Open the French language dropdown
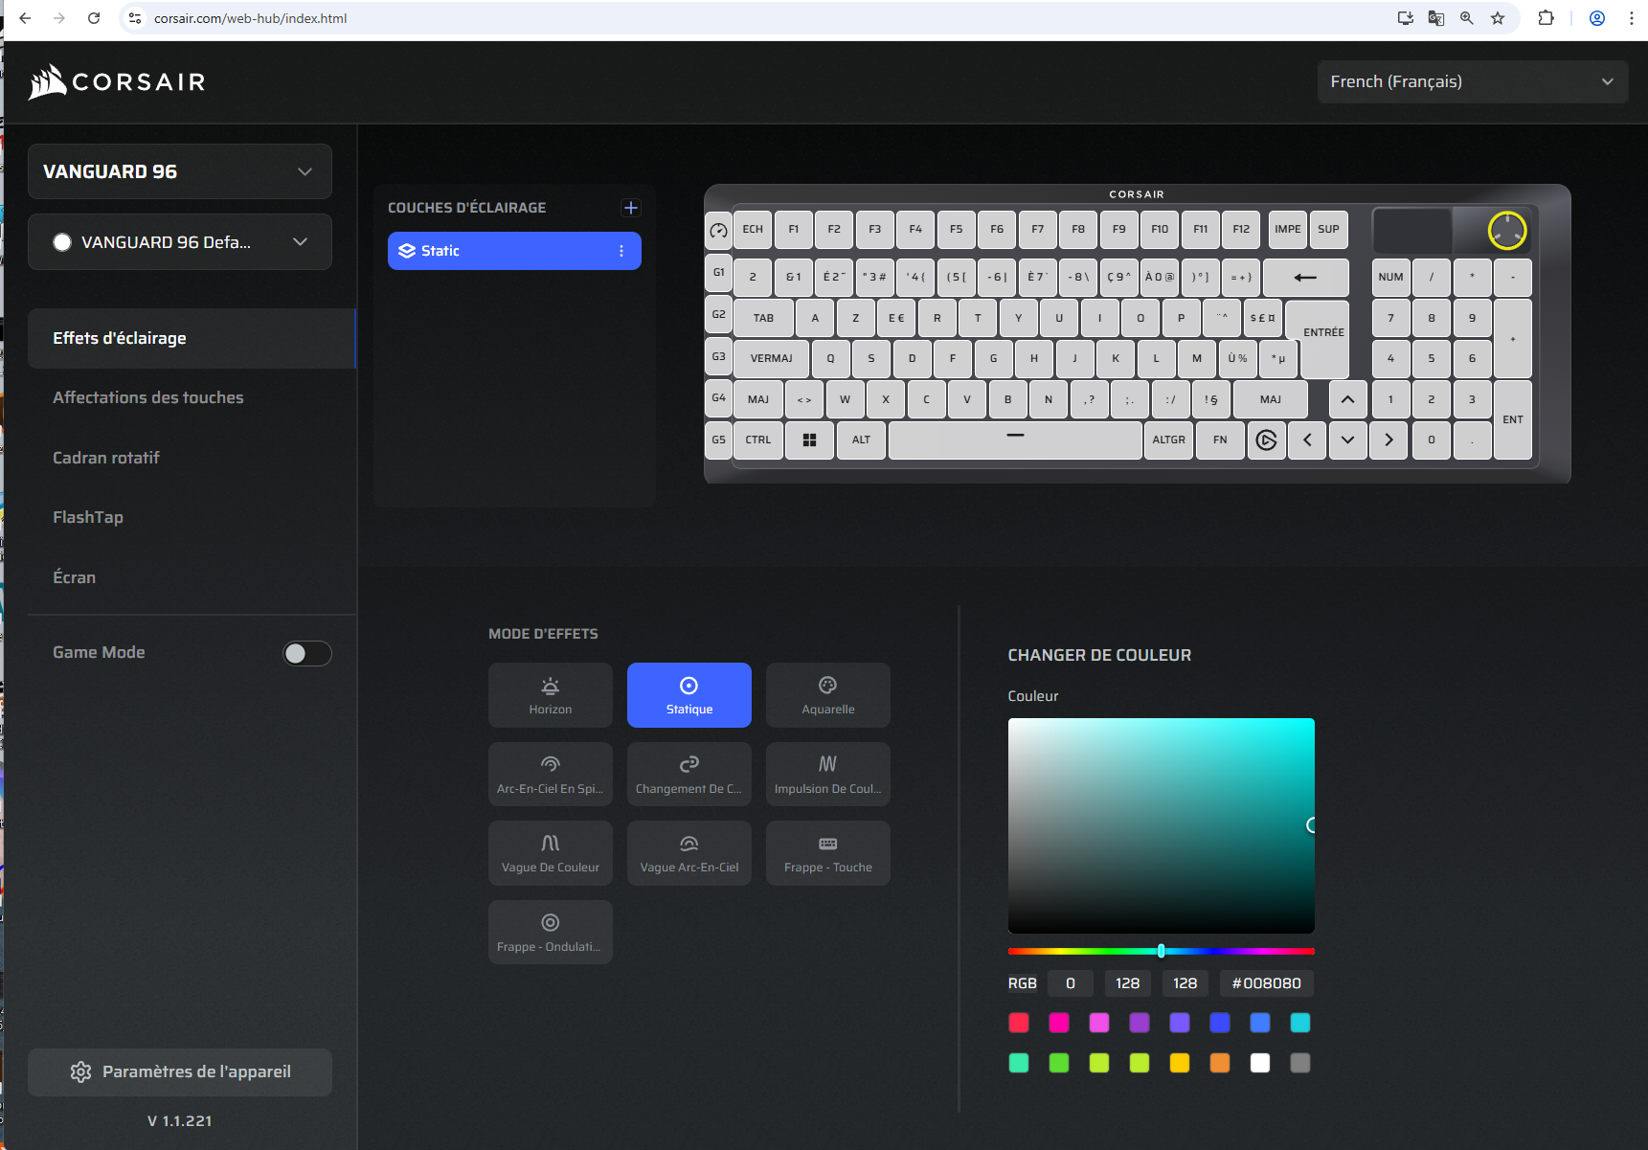The width and height of the screenshot is (1648, 1150). pyautogui.click(x=1472, y=82)
